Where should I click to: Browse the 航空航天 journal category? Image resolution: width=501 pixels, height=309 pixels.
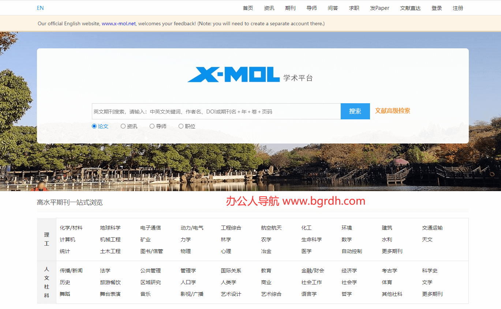tap(271, 227)
